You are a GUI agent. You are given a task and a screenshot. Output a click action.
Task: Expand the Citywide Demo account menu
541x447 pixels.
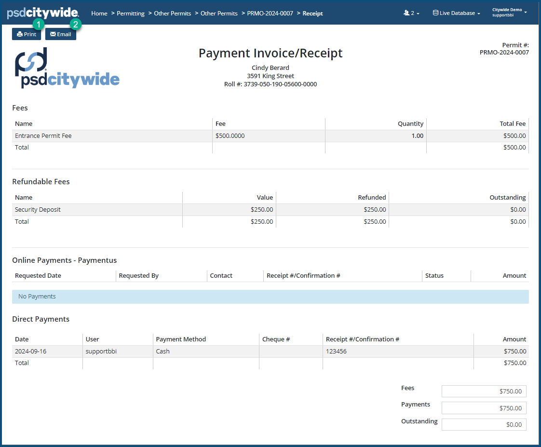tap(509, 13)
